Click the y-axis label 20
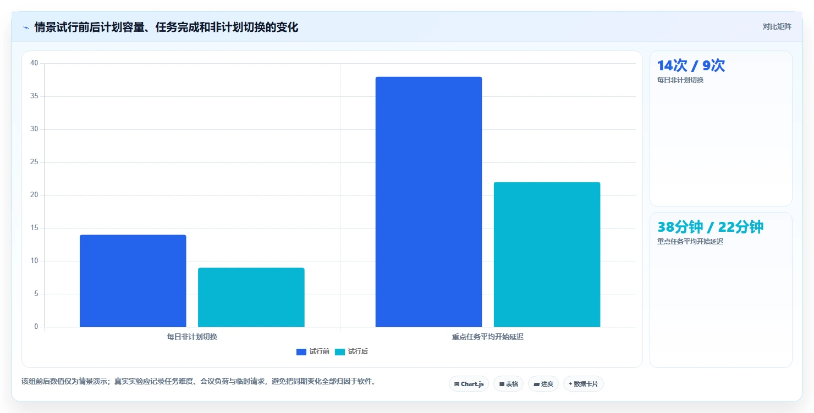The height and width of the screenshot is (413, 814). (x=34, y=195)
